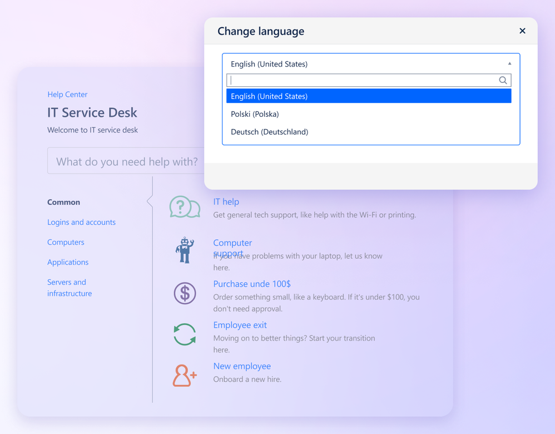Open the Purchase unde 100$ link

pyautogui.click(x=252, y=284)
